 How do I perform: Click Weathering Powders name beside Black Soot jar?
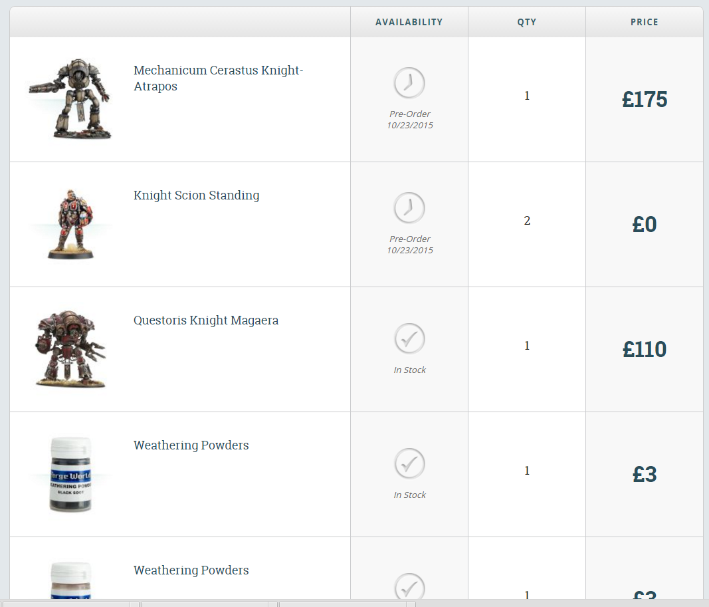[x=191, y=445]
